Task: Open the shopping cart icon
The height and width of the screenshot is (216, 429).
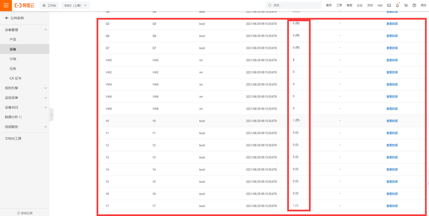Action: click(x=406, y=5)
